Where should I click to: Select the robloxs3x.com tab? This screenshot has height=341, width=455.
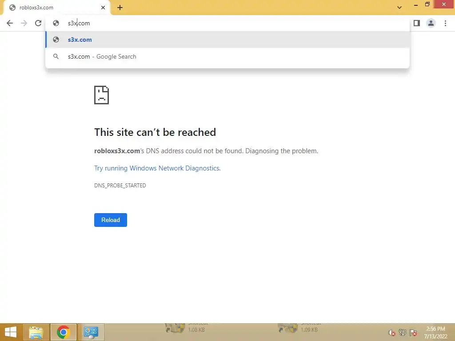pos(56,8)
